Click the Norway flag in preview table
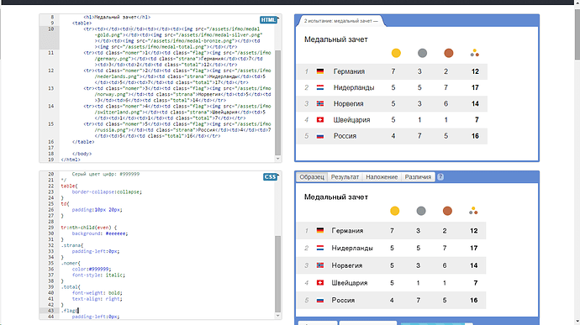580x325 pixels. (320, 104)
